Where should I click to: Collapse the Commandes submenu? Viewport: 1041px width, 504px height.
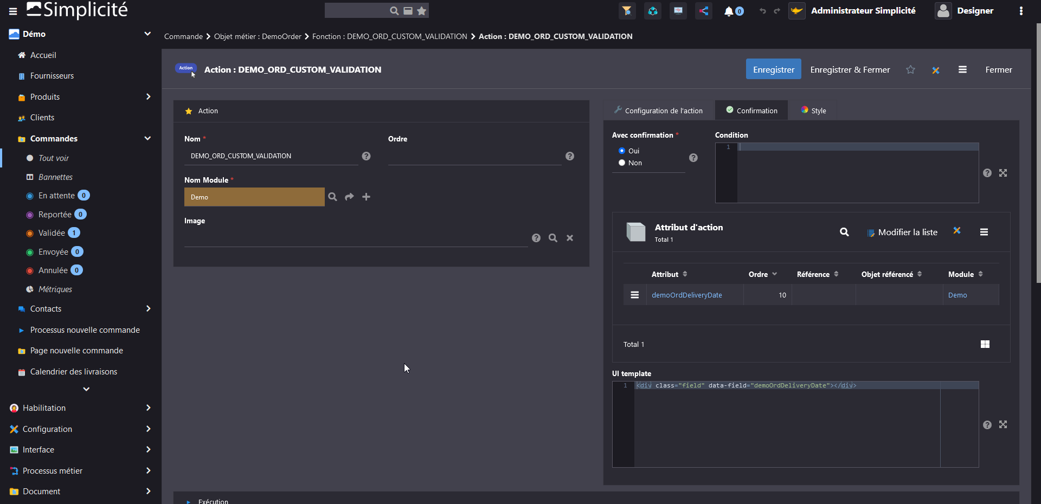(x=147, y=138)
